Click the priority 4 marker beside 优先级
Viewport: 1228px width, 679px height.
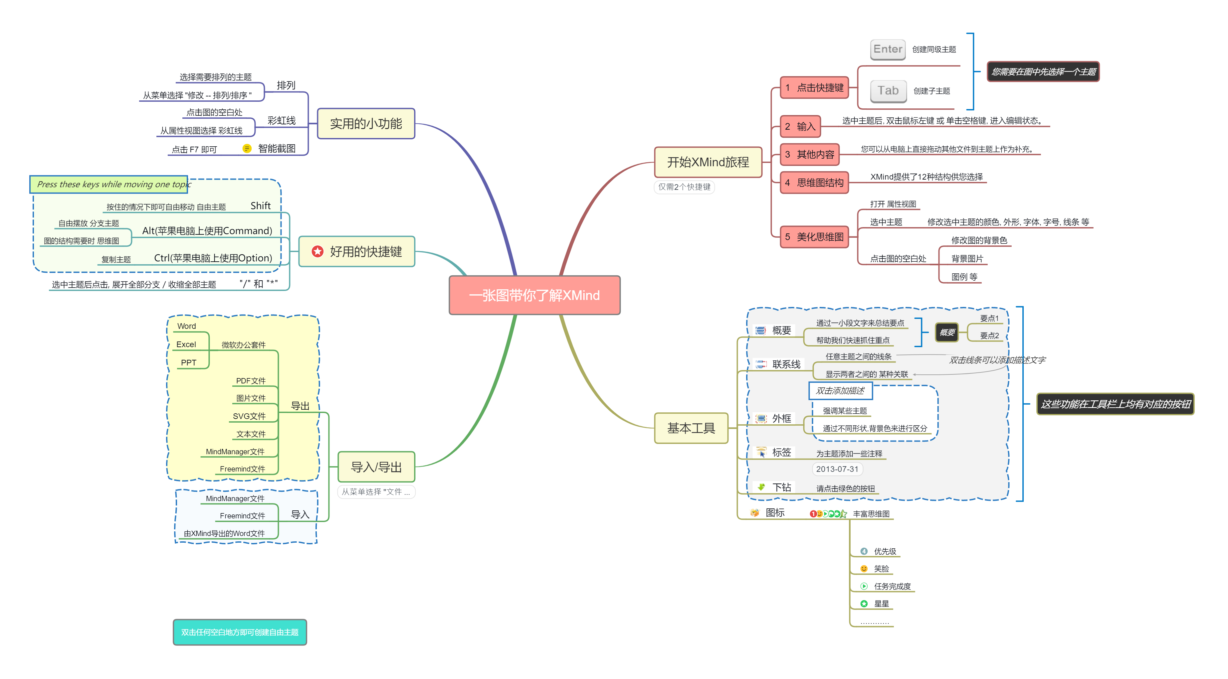tap(864, 551)
